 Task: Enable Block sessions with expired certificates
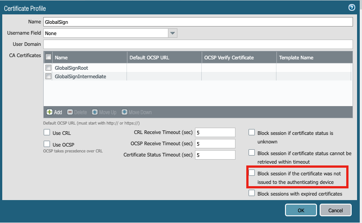pos(252,194)
